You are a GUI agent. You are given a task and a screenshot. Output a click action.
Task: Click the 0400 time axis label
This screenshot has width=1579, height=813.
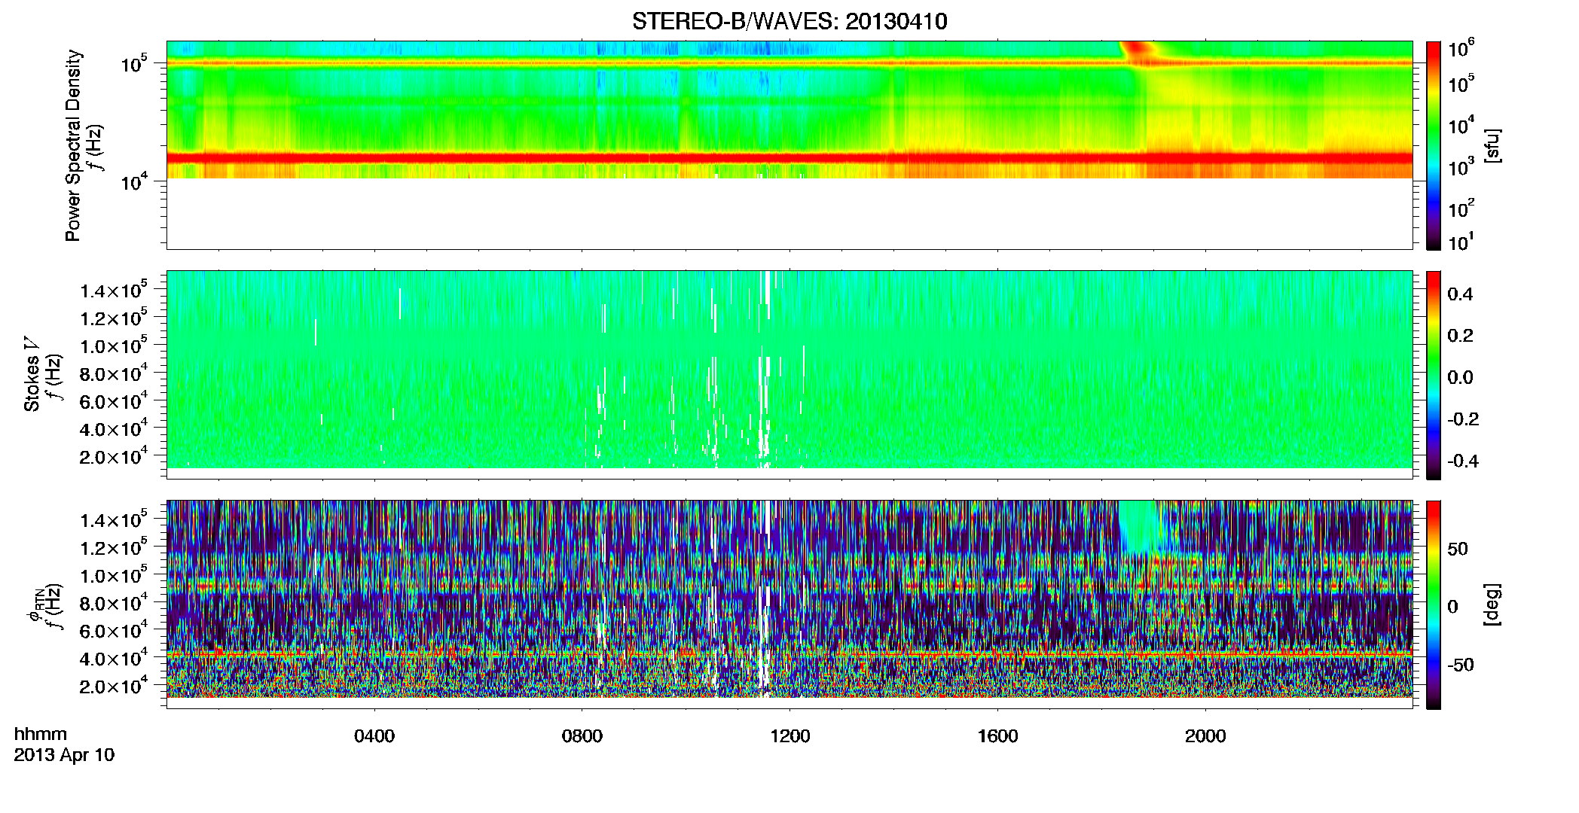(374, 735)
